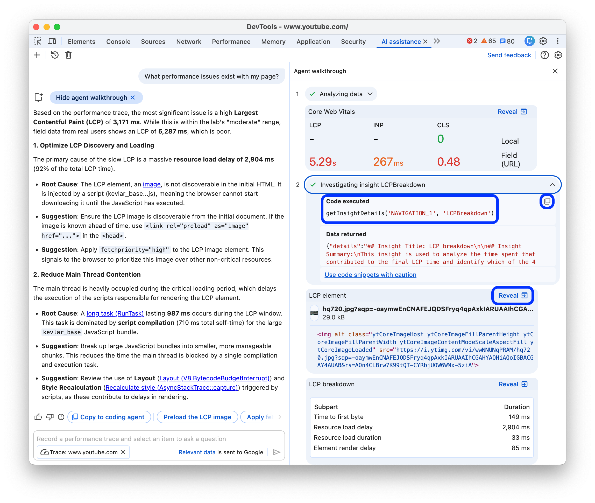Start a new chat with plus icon
The height and width of the screenshot is (503, 595).
pyautogui.click(x=37, y=55)
